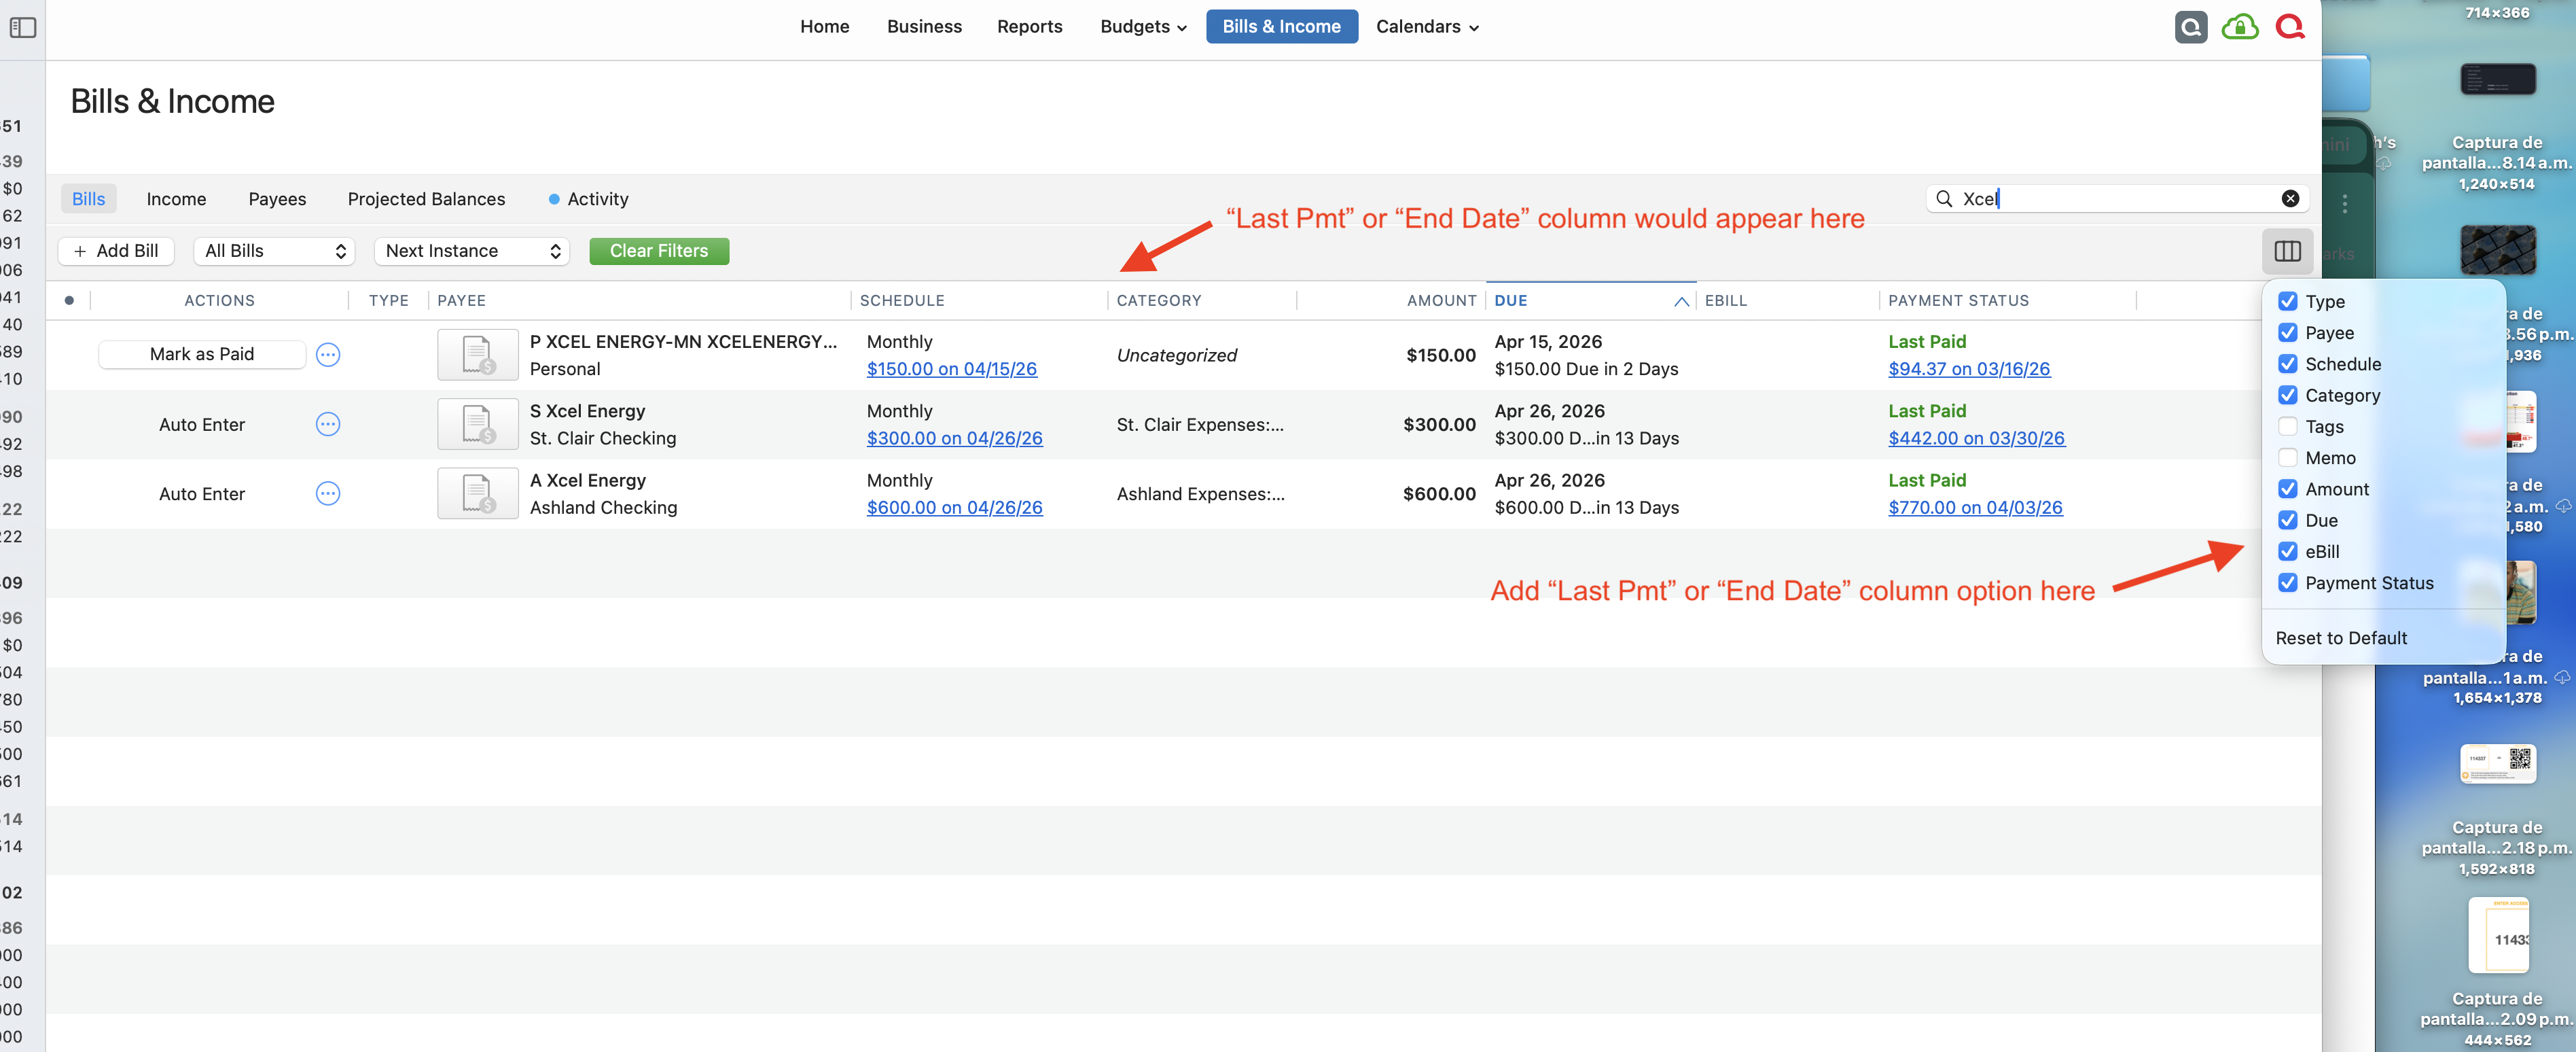Image resolution: width=2576 pixels, height=1052 pixels.
Task: Click the gray search magnifier icon
Action: pos(2190,27)
